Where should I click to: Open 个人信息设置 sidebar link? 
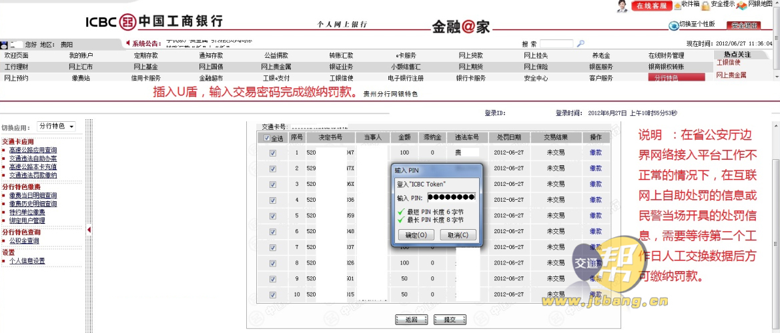click(x=27, y=261)
